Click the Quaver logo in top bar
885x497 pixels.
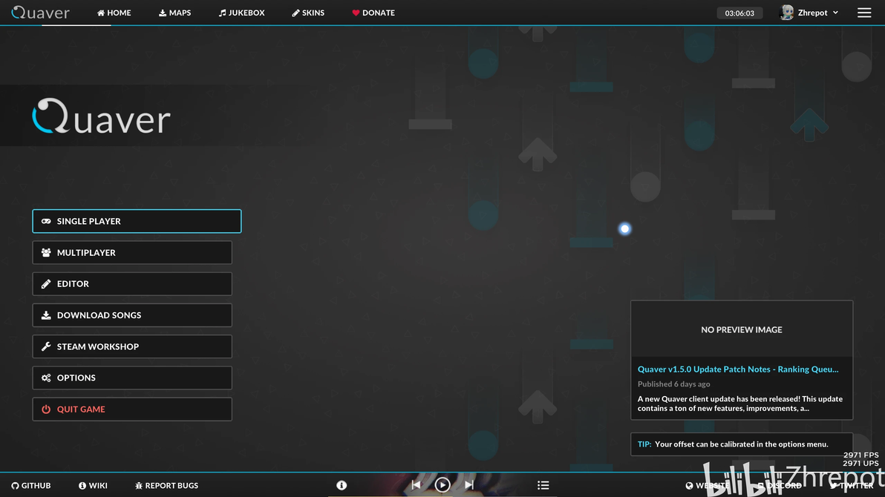[x=41, y=13]
